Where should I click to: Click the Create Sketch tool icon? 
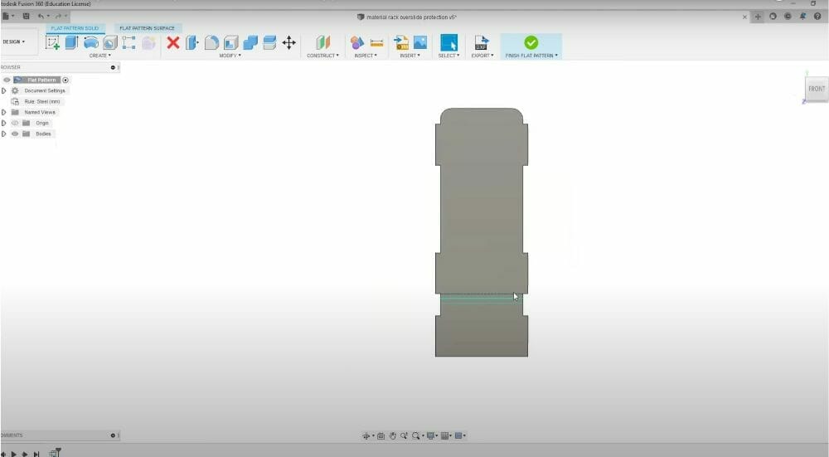point(52,42)
